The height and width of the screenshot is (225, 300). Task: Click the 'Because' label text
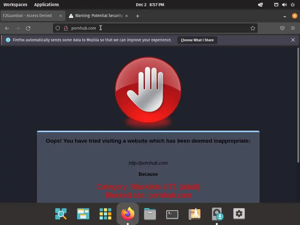[x=148, y=174]
